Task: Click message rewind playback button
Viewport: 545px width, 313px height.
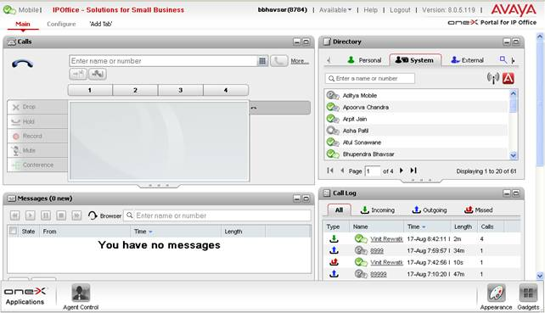Action: click(15, 215)
